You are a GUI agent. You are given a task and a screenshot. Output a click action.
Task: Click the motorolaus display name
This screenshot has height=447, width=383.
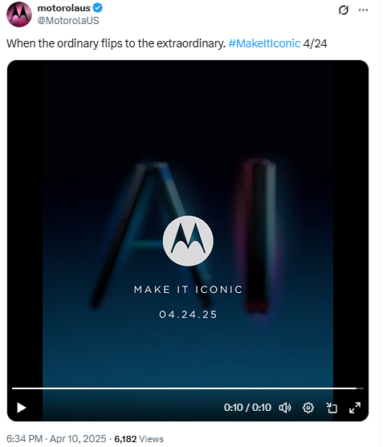click(x=64, y=8)
